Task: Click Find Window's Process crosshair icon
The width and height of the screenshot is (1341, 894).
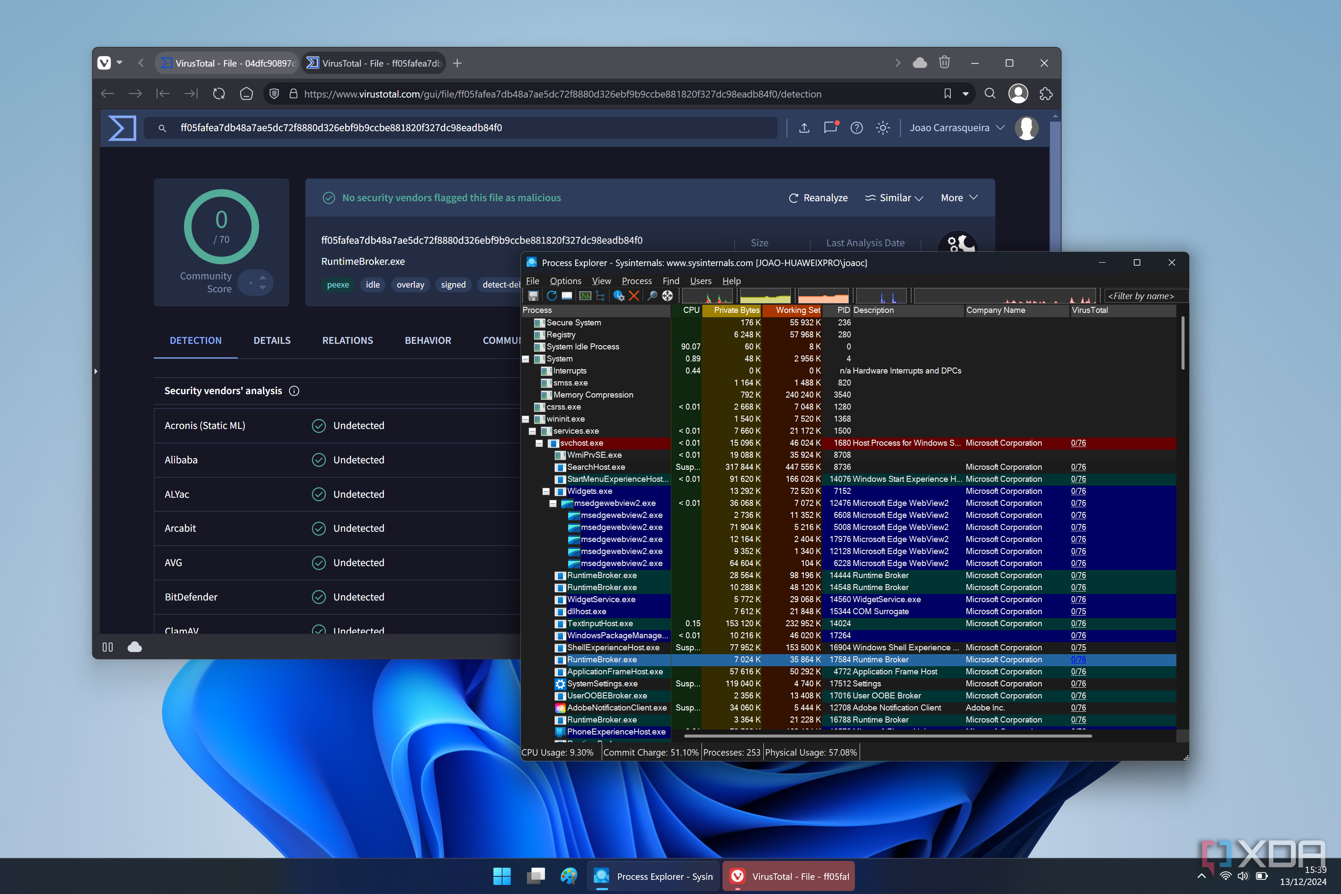Action: 667,296
